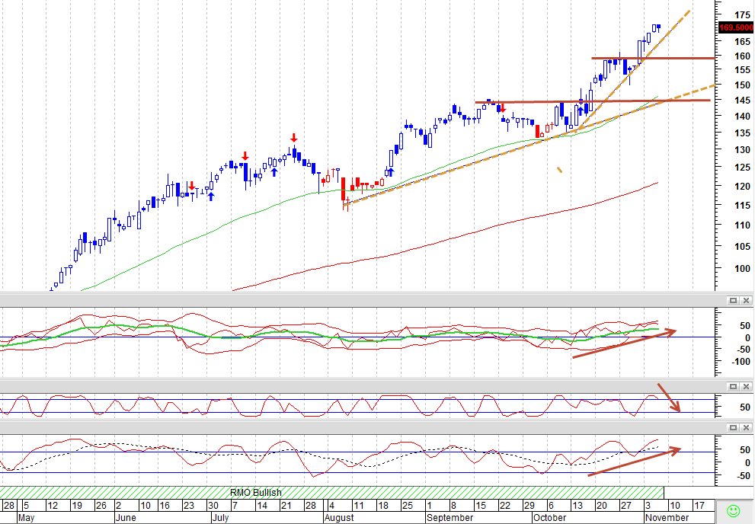Click the red 169.5000 current price label
Viewport: 755px width, 524px height.
736,28
